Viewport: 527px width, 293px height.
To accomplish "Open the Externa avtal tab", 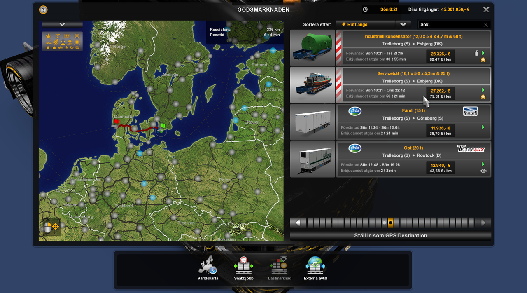I will pos(316,268).
